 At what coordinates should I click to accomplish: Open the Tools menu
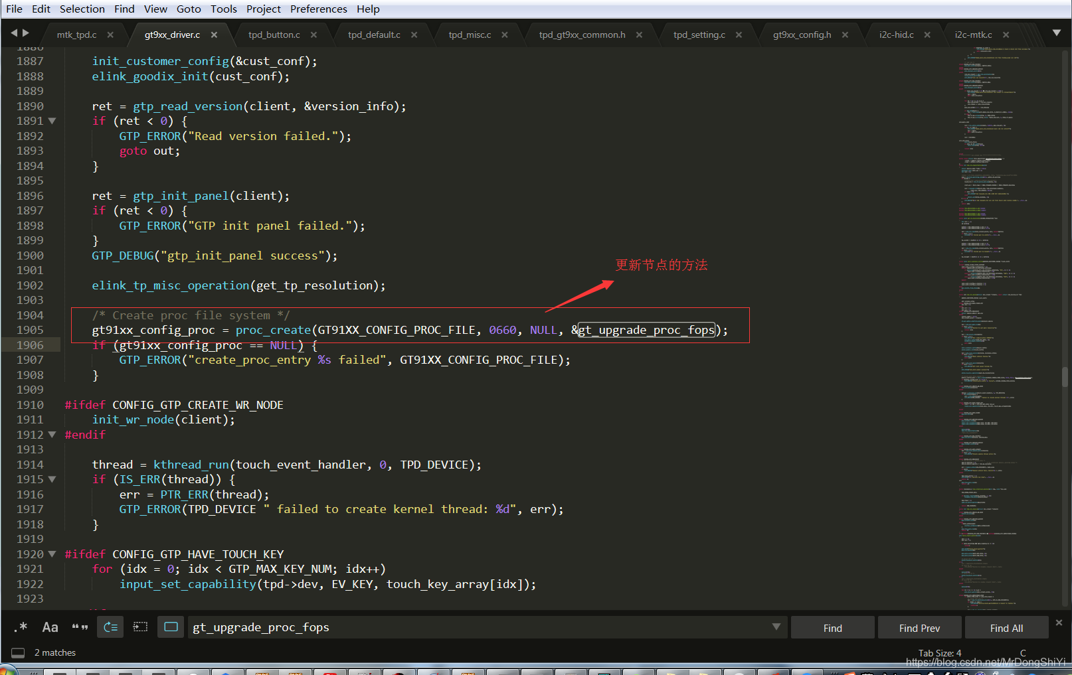pos(224,9)
